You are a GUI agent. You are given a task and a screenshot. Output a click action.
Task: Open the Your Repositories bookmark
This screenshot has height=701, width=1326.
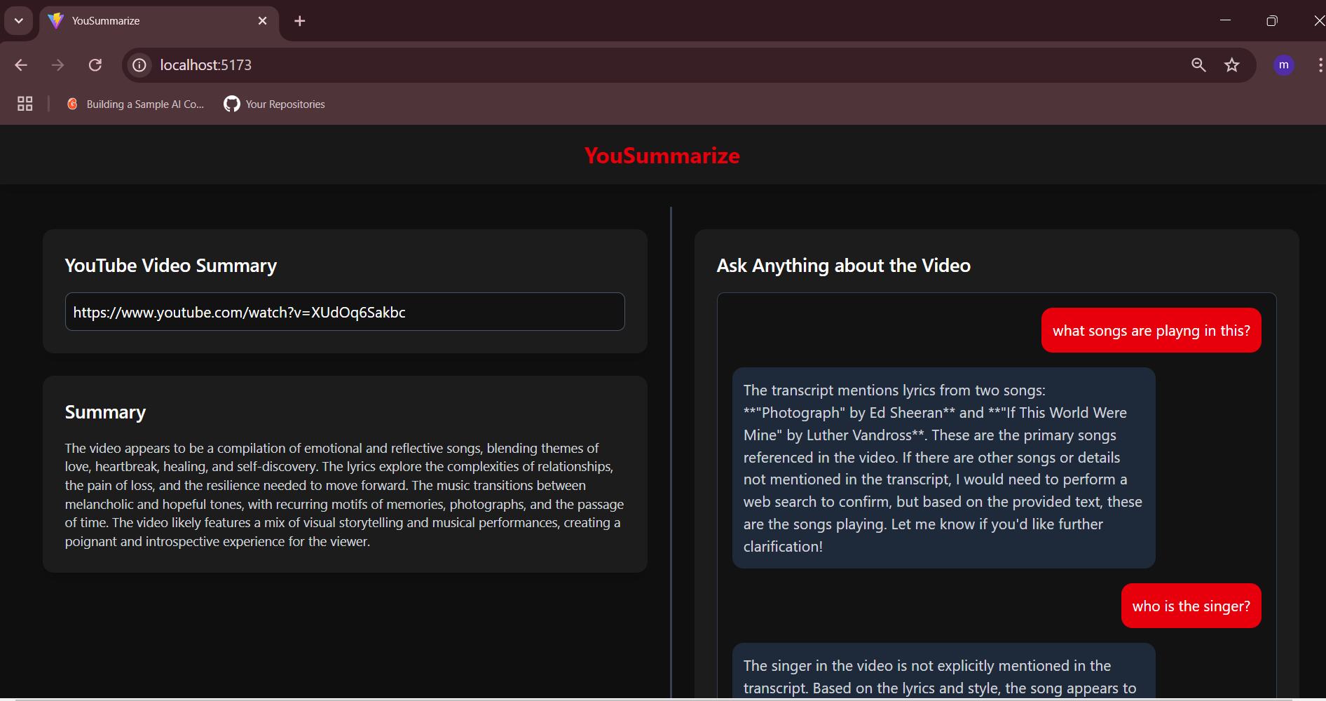pos(275,104)
